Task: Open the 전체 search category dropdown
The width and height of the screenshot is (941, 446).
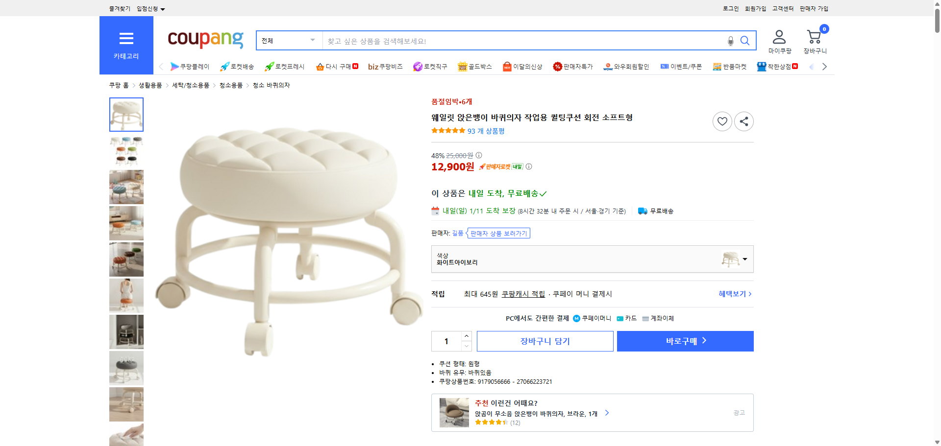Action: click(288, 41)
